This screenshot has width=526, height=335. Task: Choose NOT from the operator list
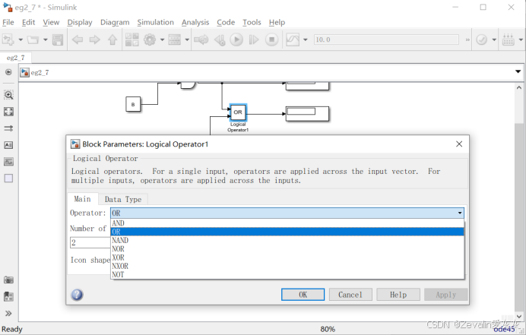[287, 275]
